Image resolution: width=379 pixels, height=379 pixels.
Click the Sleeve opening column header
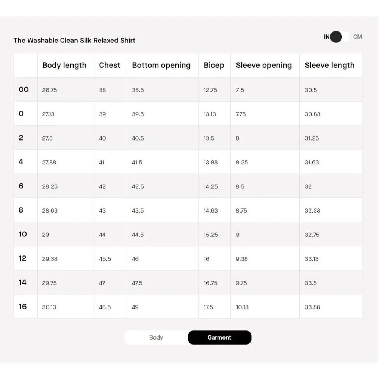[x=264, y=65]
